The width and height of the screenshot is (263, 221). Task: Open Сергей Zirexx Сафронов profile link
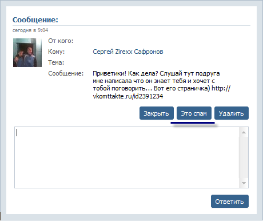(x=128, y=52)
